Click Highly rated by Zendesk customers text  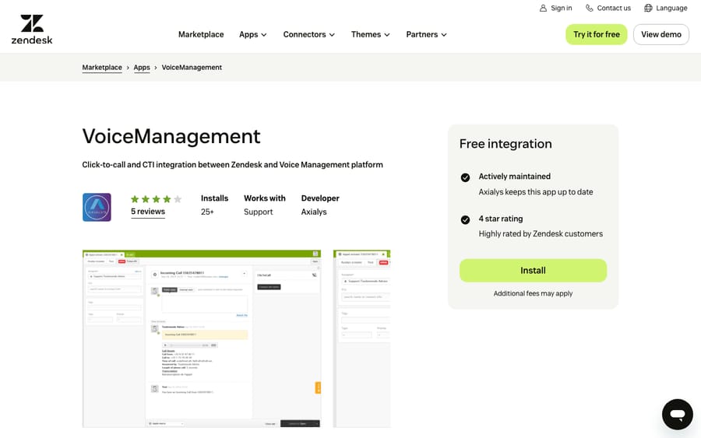click(x=541, y=234)
